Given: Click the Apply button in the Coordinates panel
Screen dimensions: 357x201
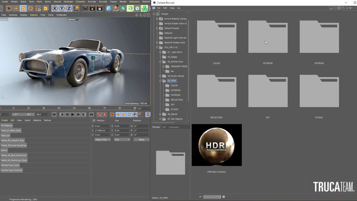Looking at the screenshot, I should (x=141, y=140).
